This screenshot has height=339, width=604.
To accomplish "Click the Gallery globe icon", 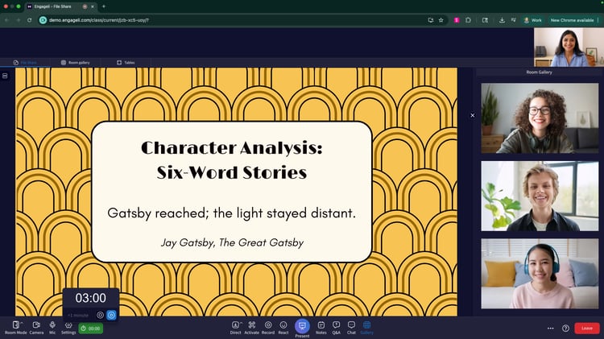I will [x=366, y=325].
